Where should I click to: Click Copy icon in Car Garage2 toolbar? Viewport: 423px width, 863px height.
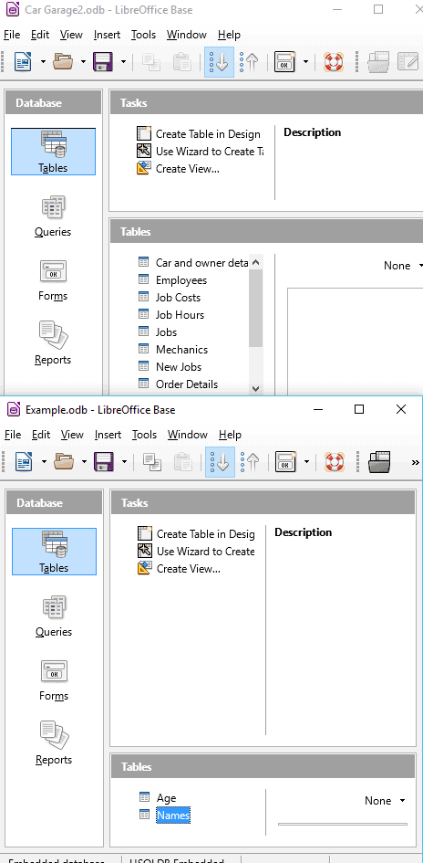tap(151, 62)
